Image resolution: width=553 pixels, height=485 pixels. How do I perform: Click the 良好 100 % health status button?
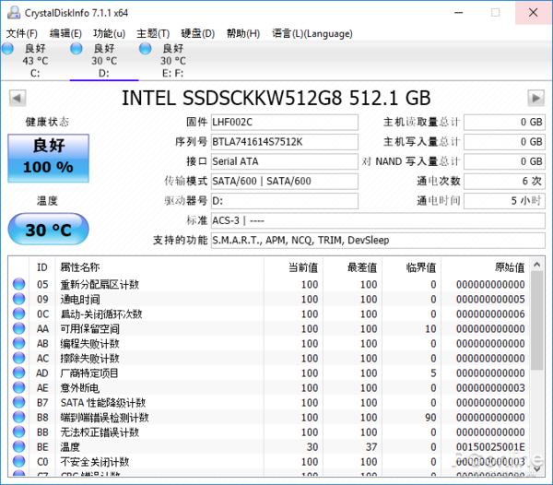(48, 158)
